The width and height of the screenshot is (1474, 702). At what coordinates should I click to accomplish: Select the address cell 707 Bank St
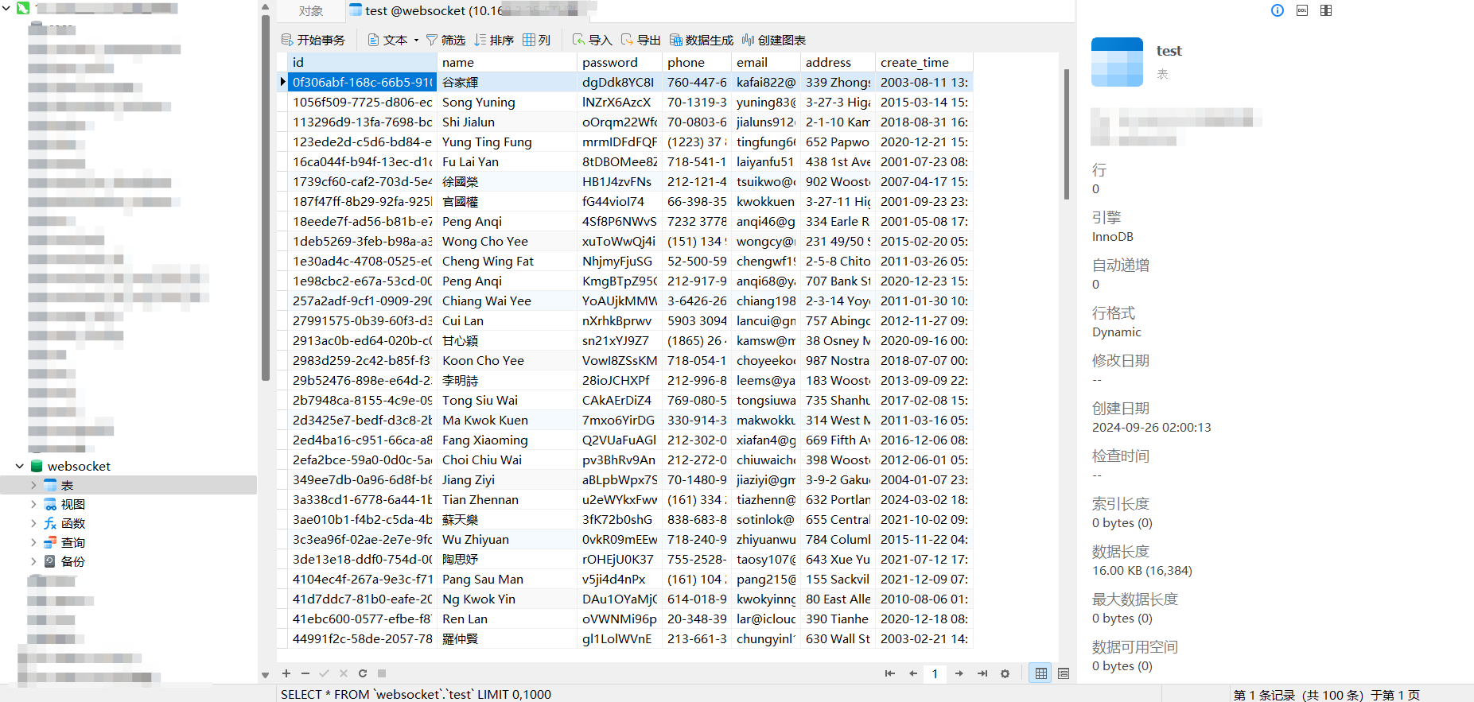[x=838, y=281]
